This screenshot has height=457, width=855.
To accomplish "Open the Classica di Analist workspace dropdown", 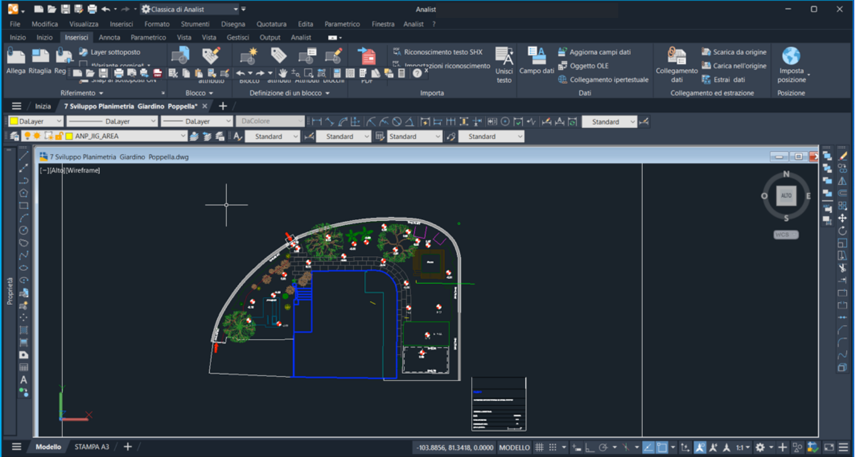I will pyautogui.click(x=235, y=9).
